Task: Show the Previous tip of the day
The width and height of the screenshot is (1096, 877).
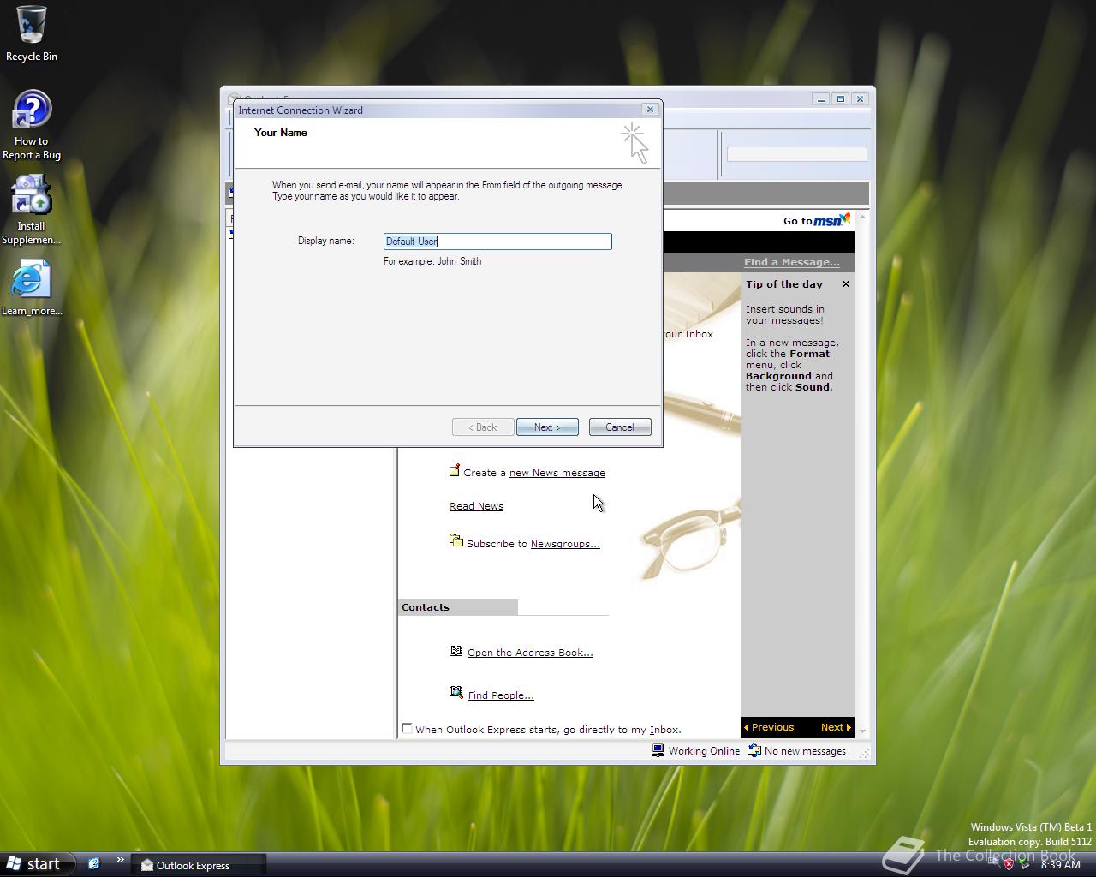Action: pyautogui.click(x=769, y=727)
